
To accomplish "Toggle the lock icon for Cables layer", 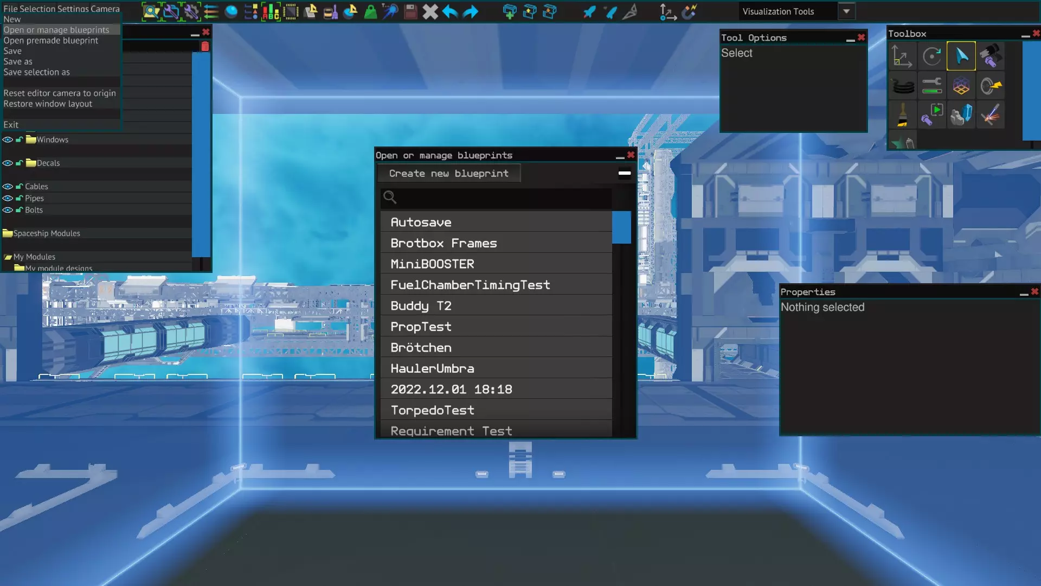I will pyautogui.click(x=19, y=186).
